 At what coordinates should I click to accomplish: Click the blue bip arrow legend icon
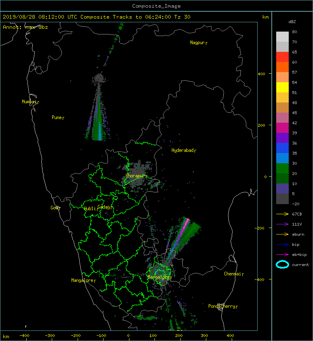pos(282,245)
